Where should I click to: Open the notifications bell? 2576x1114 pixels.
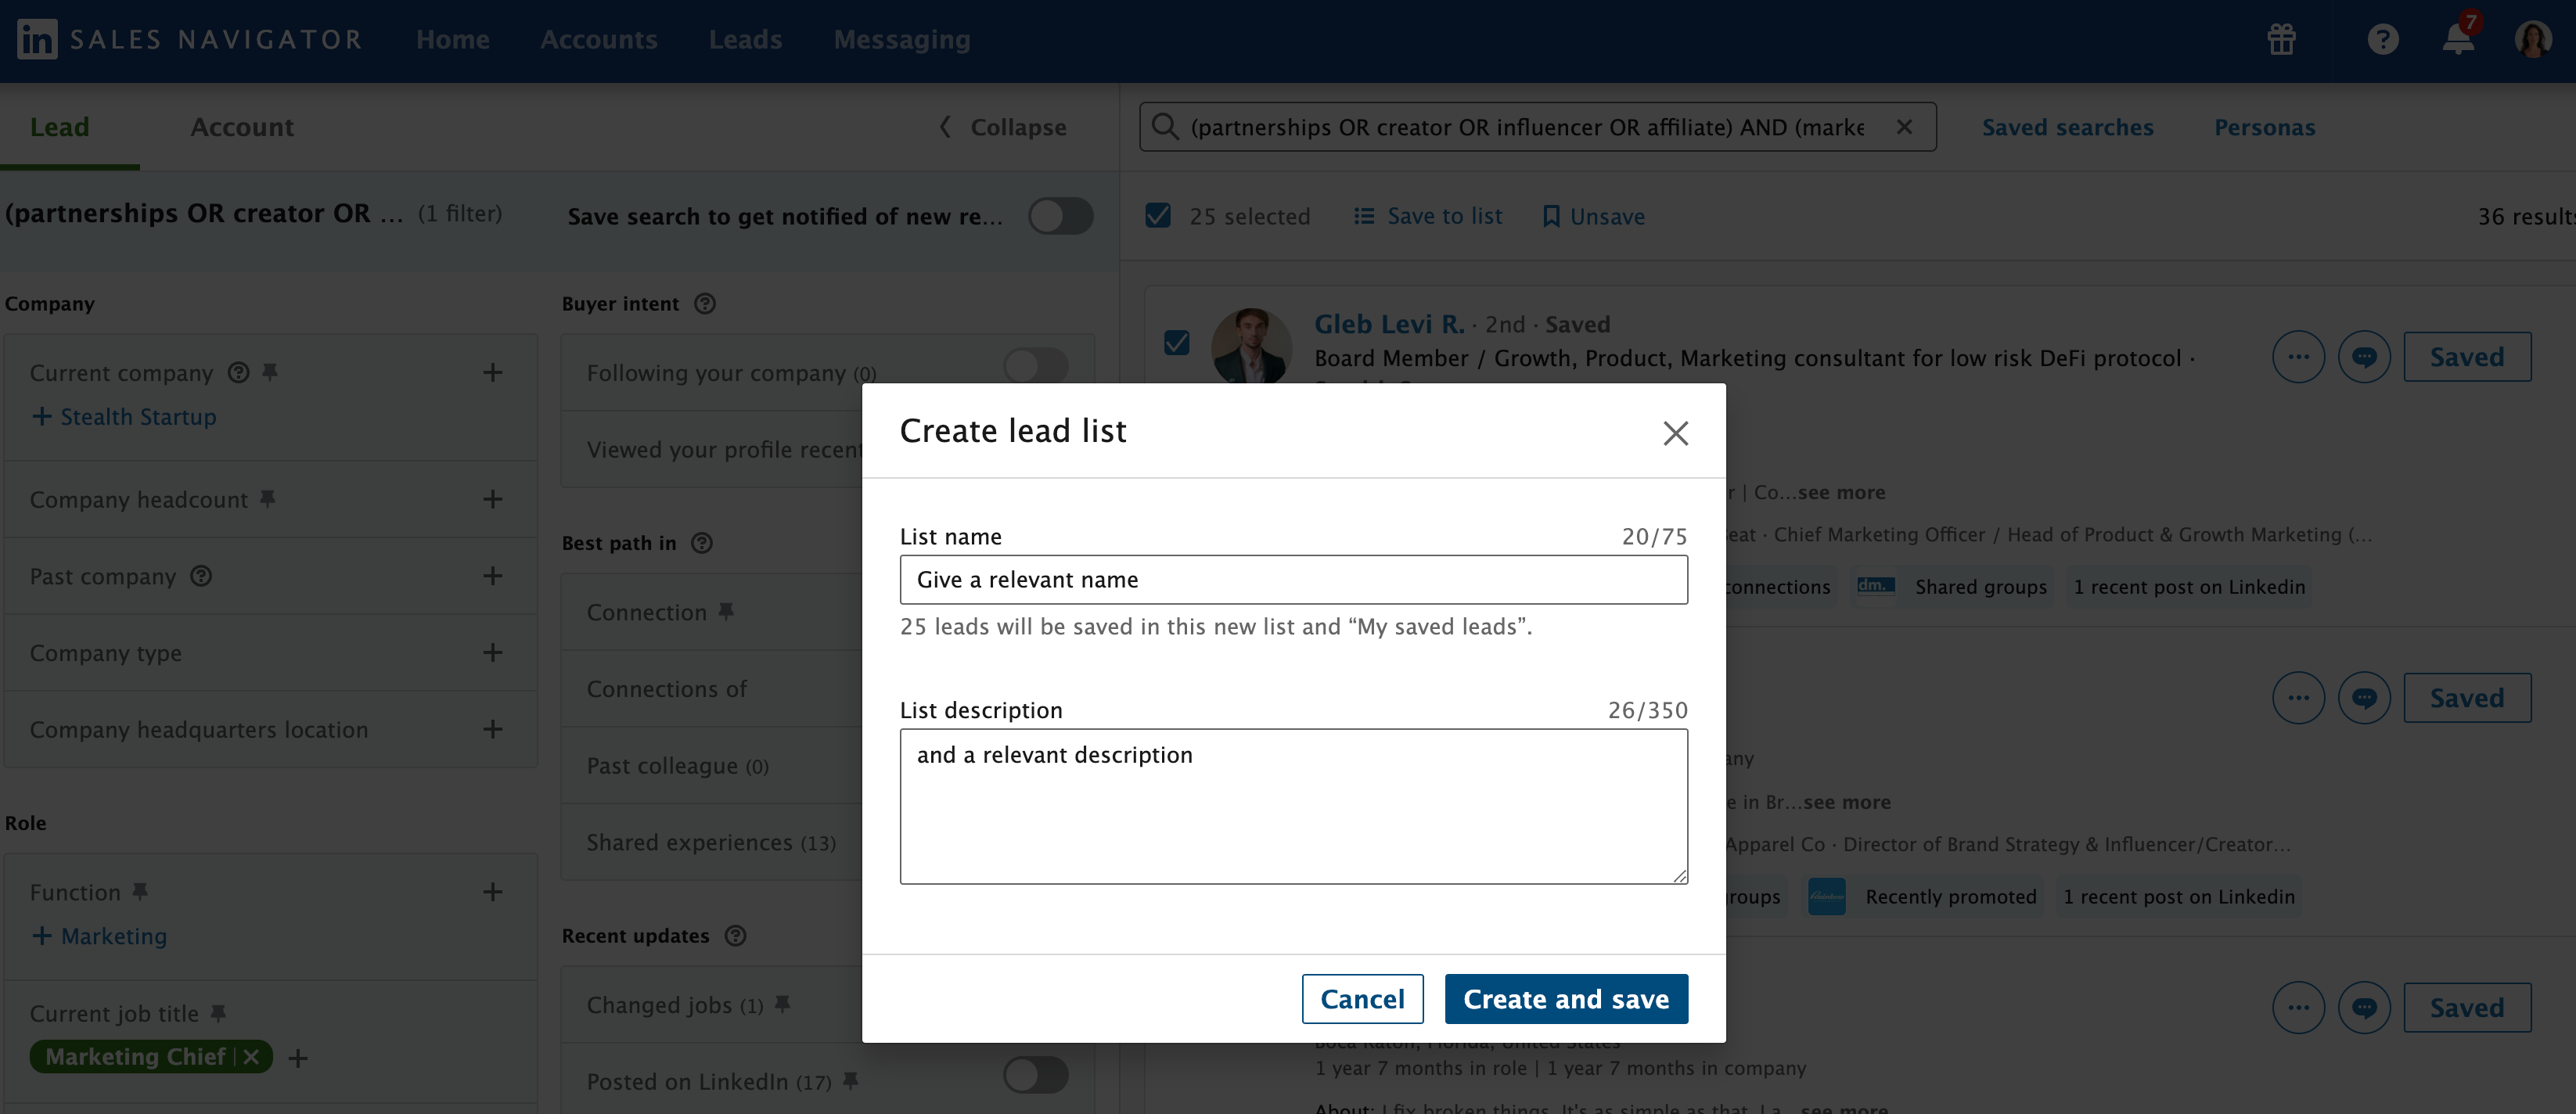[2458, 38]
